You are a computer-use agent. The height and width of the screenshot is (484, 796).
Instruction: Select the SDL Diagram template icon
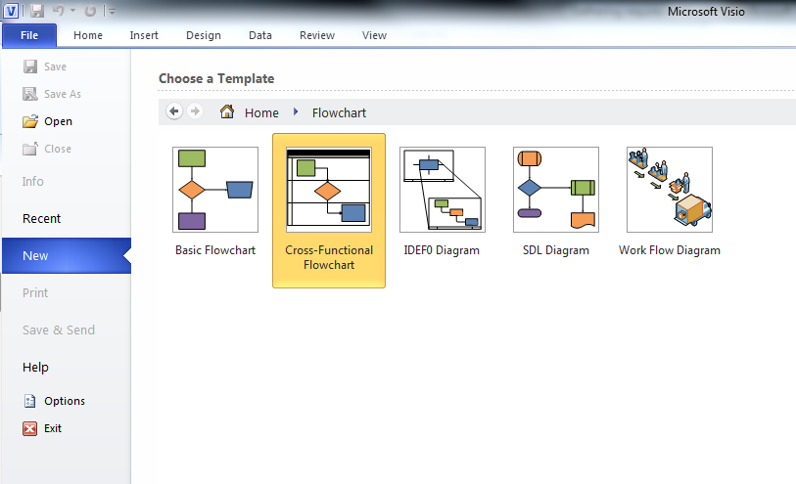tap(556, 190)
